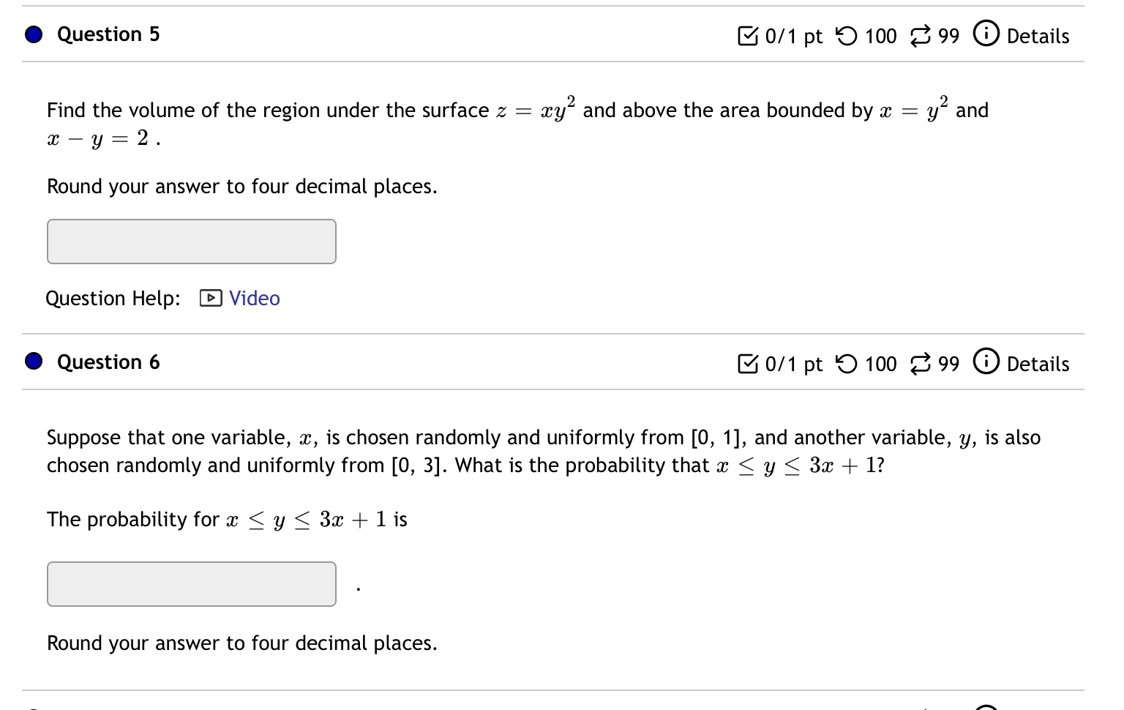Click the regenerate-version icon showing 99 on Question 6
Screen dimensions: 1124x710
click(x=921, y=362)
